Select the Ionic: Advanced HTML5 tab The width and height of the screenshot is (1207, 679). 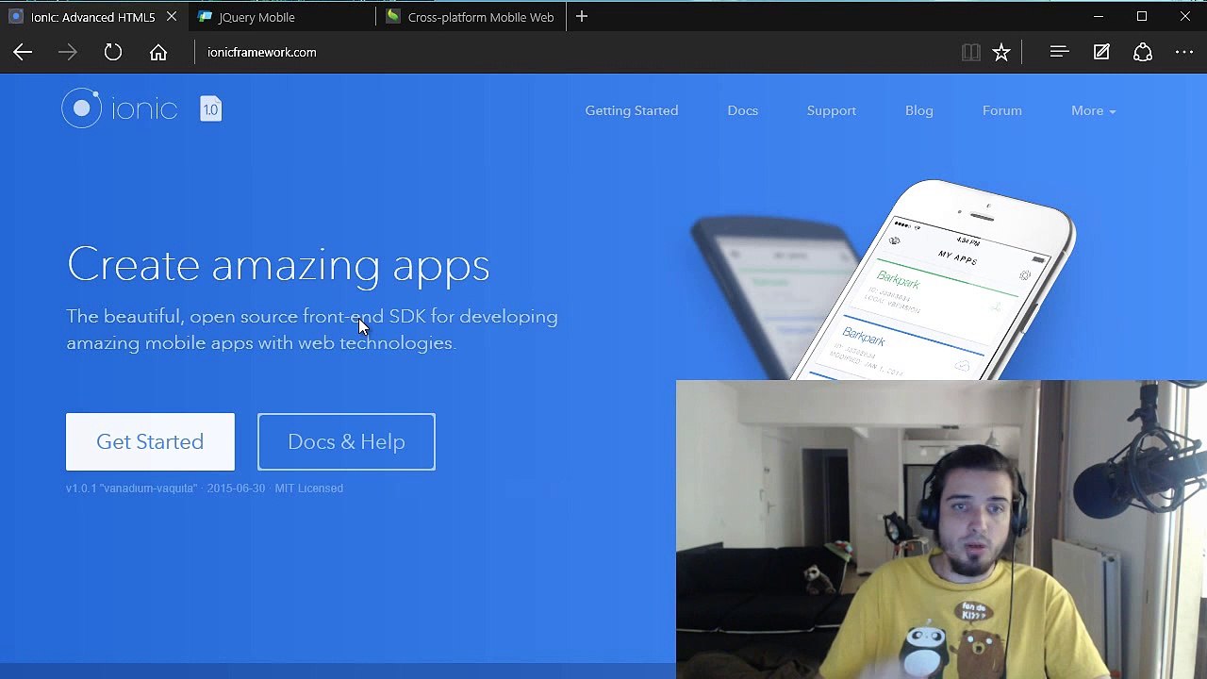[92, 17]
